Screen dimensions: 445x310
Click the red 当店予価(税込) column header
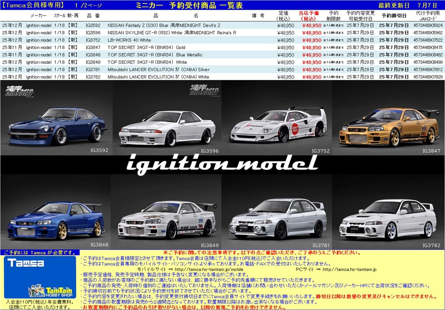point(309,16)
